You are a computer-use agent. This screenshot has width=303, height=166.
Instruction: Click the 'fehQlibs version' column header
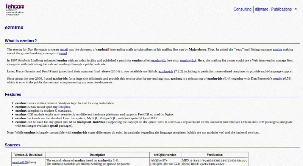click(165, 155)
